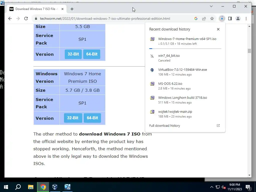Click Chrome taskbar icon
Viewport: 256px width, 192px height.
coord(43,187)
